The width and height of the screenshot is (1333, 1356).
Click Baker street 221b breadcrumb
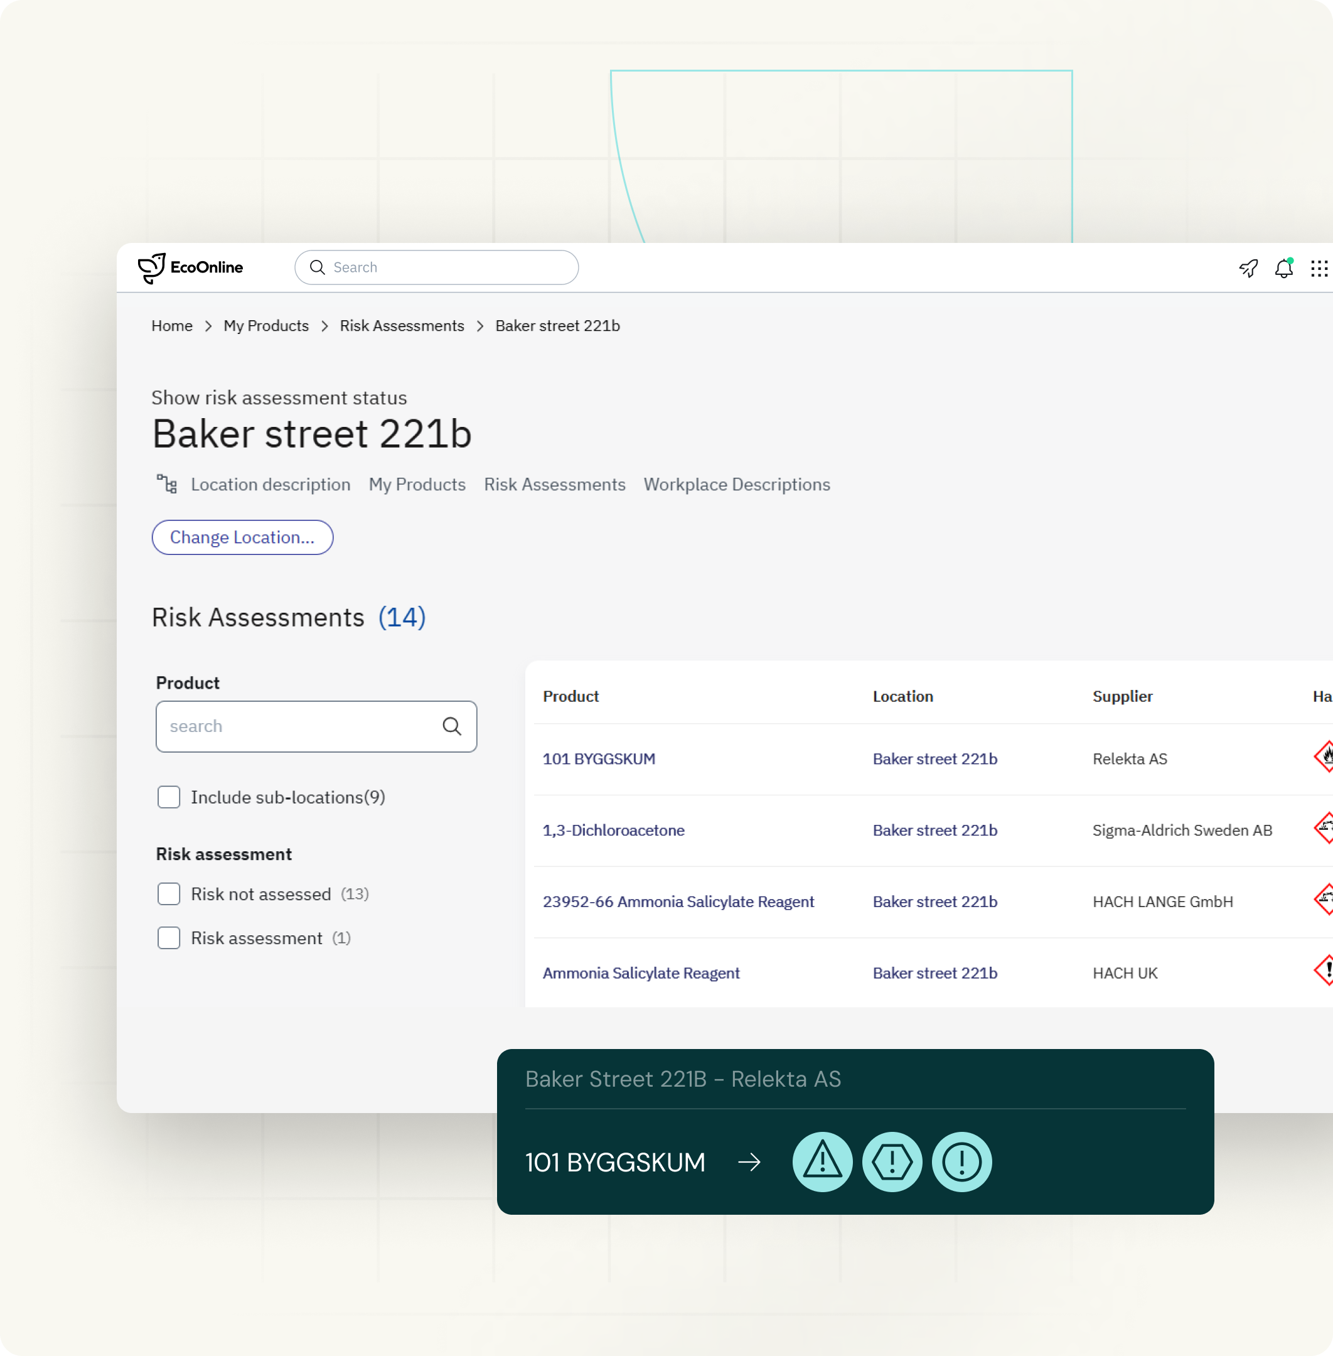557,326
